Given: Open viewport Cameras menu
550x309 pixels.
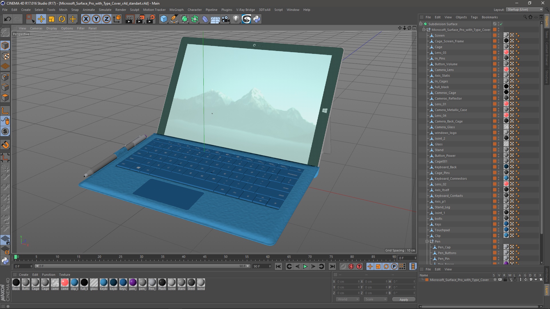Looking at the screenshot, I should point(36,28).
